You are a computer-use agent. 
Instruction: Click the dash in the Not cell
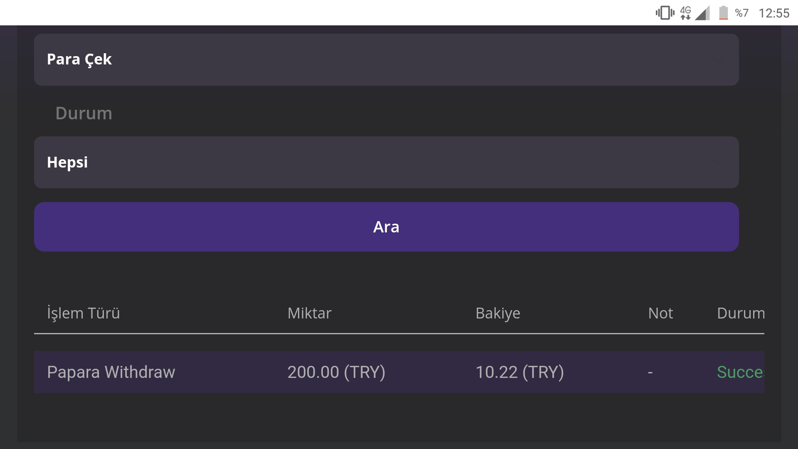[650, 372]
